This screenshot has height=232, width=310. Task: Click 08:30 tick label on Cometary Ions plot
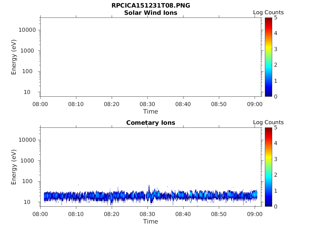coord(147,214)
